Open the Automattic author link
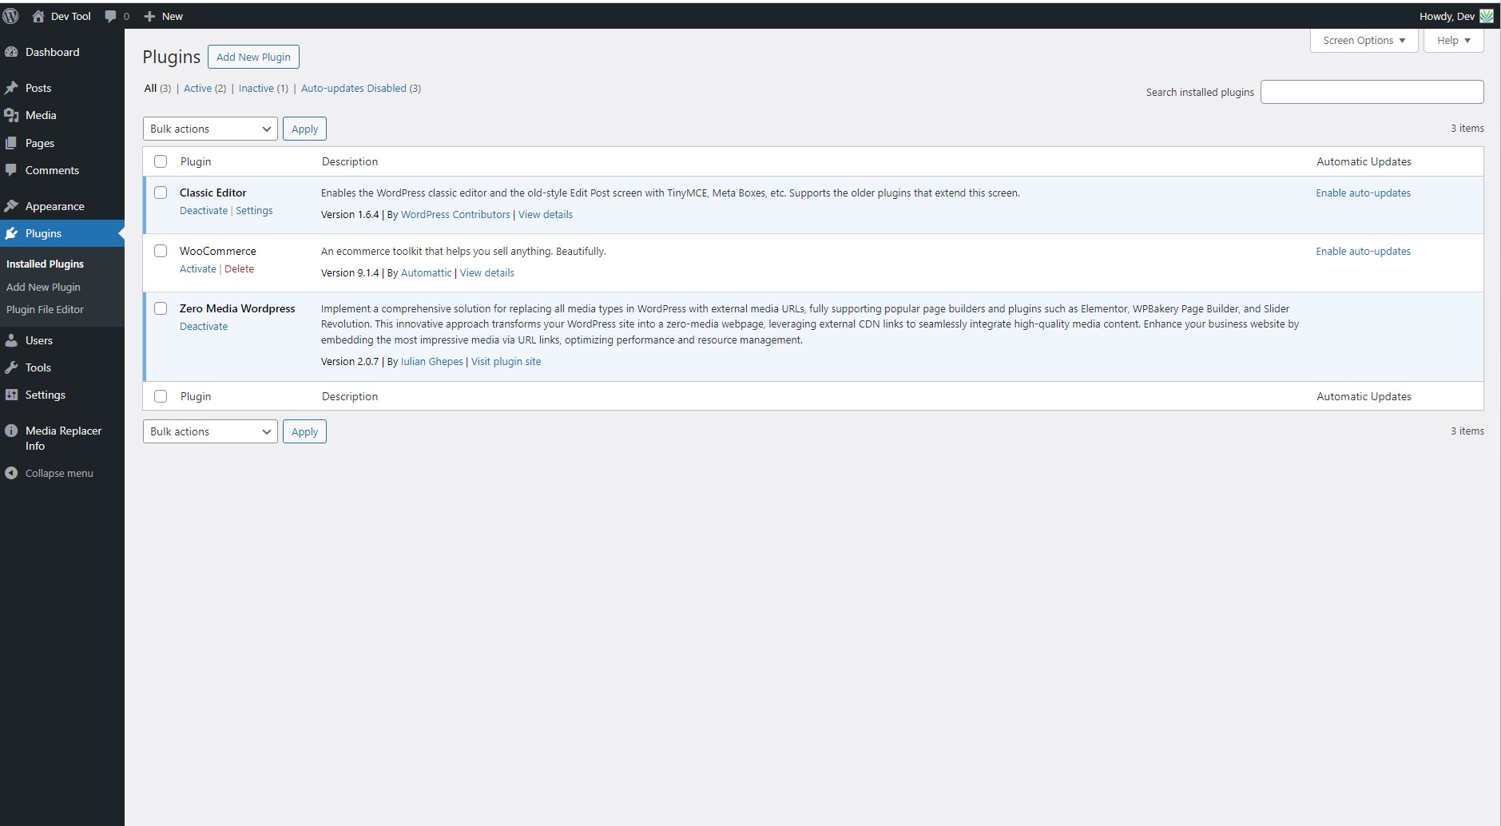 pos(426,272)
